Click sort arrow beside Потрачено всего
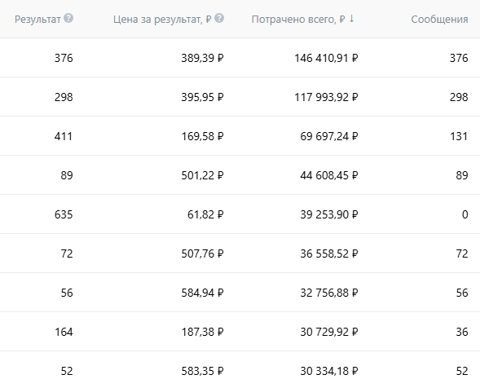 352,19
